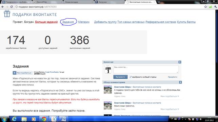Open Windows Explorer folder from taskbar

pos(24,119)
